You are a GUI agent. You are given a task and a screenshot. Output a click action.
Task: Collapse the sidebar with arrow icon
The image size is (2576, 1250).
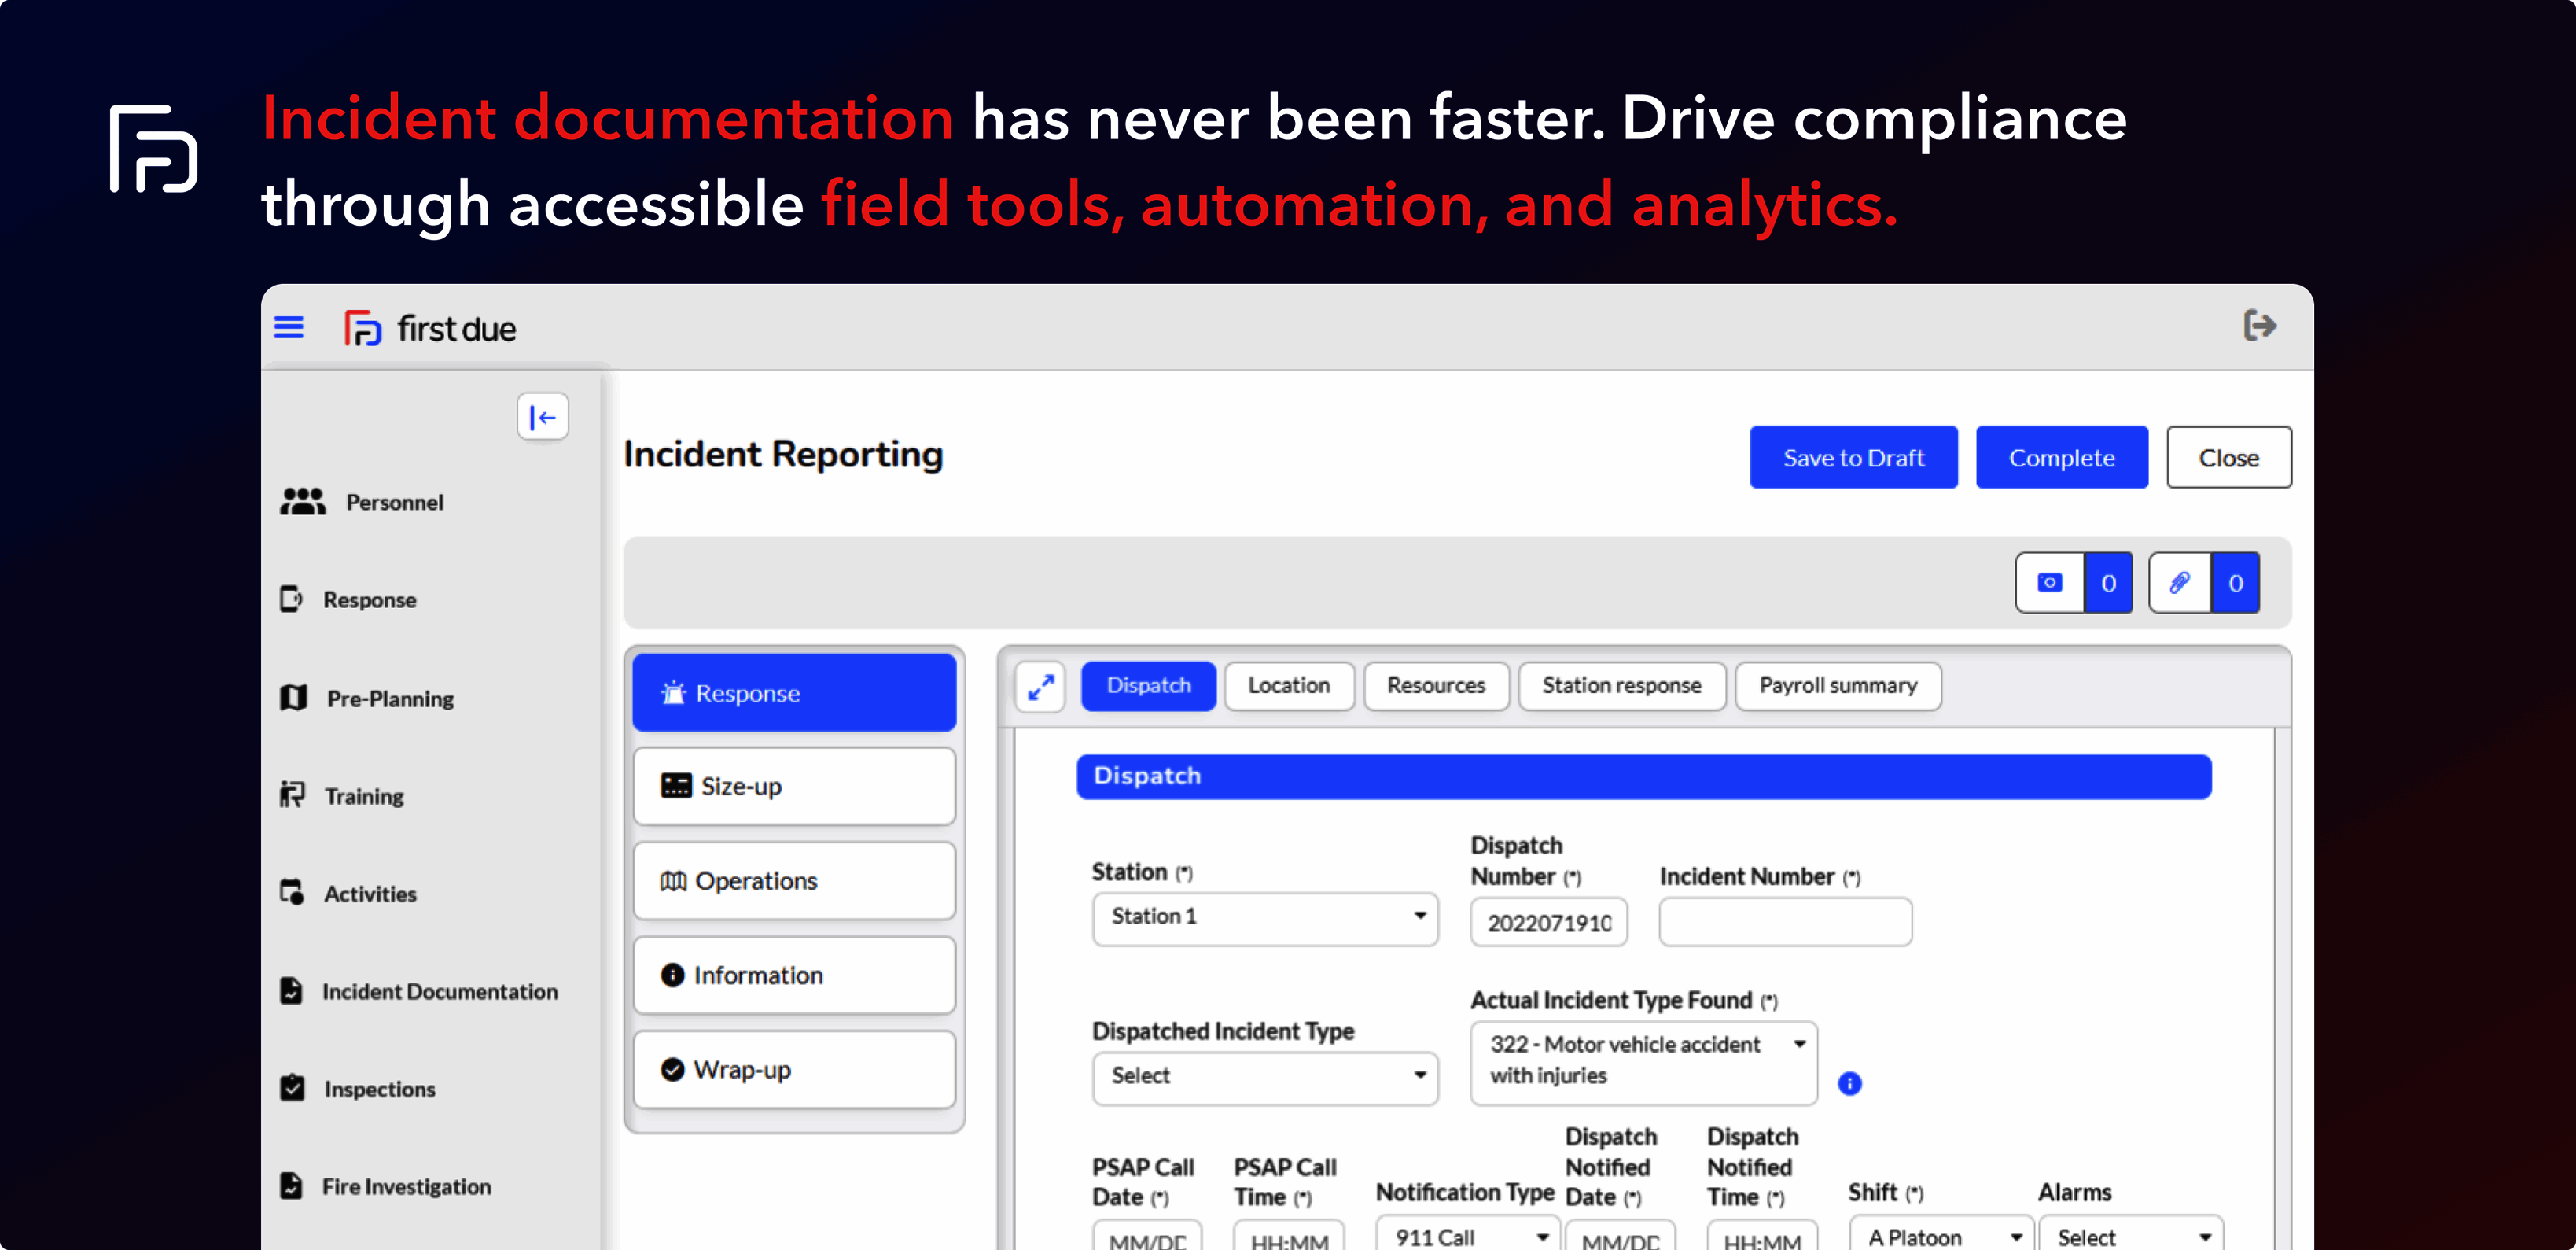pyautogui.click(x=542, y=416)
